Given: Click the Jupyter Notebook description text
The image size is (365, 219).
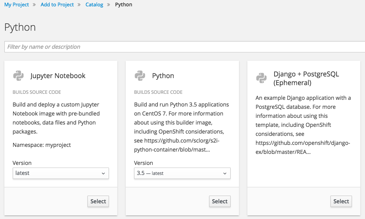Looking at the screenshot, I should click(56, 118).
